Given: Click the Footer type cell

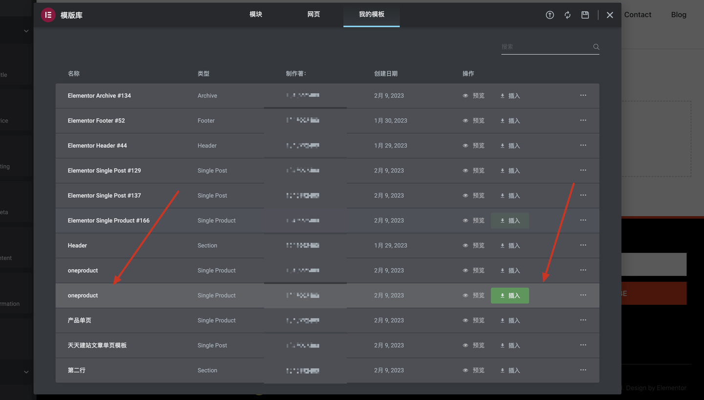Looking at the screenshot, I should click(x=206, y=121).
